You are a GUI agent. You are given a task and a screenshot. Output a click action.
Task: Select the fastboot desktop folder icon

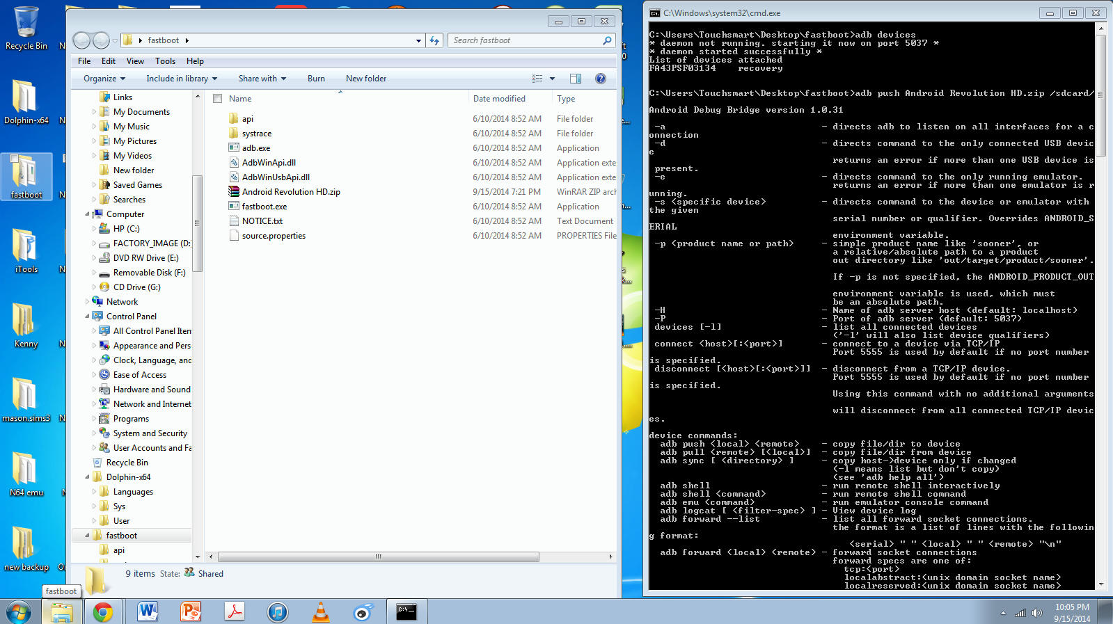click(26, 177)
